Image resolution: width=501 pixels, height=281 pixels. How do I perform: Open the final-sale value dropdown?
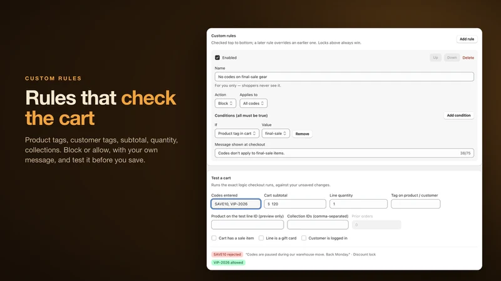click(276, 134)
